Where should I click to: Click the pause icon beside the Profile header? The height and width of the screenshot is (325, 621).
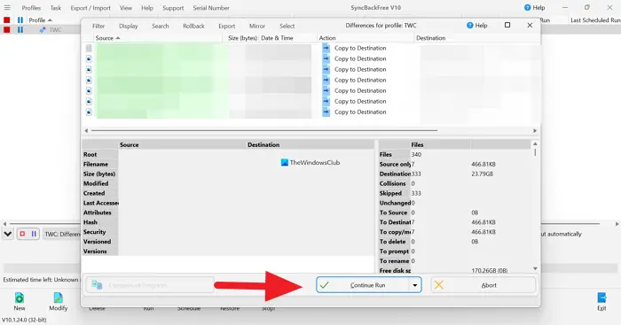[20, 19]
